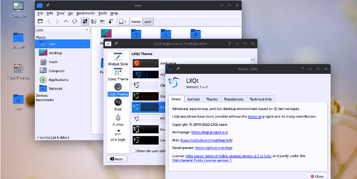Open the GTK Style section
The width and height of the screenshot is (357, 179).
118,135
